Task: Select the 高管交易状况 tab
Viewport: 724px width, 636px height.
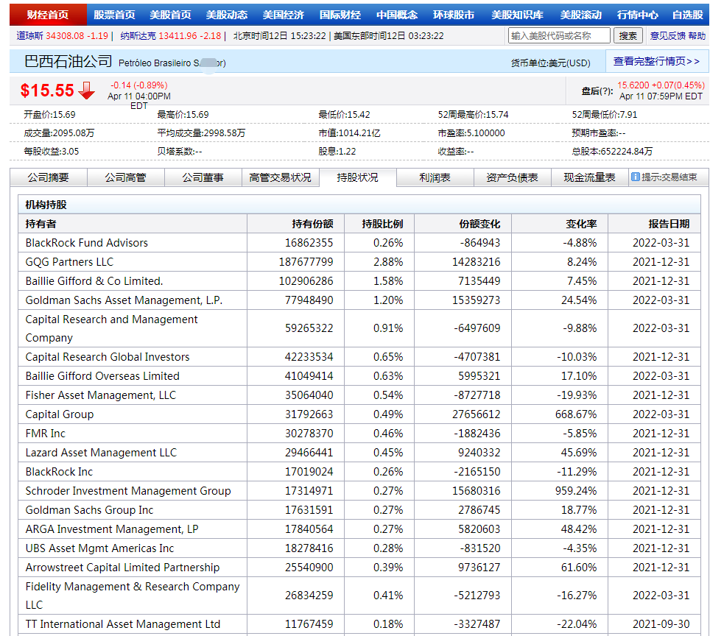Action: coord(281,177)
